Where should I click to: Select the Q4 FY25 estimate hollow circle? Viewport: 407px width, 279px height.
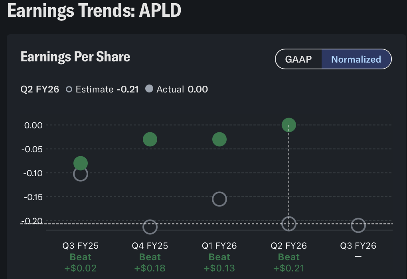pos(150,227)
